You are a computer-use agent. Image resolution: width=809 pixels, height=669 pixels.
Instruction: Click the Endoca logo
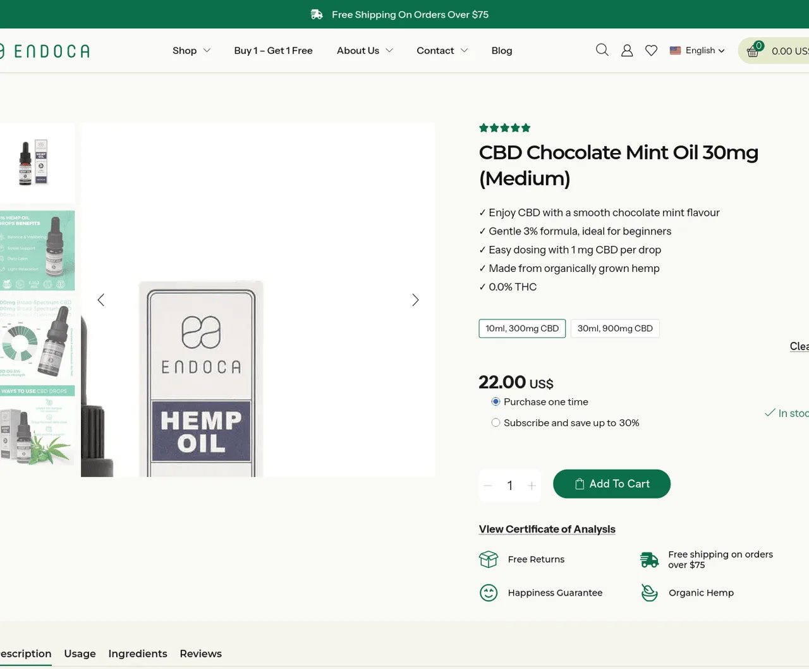45,51
